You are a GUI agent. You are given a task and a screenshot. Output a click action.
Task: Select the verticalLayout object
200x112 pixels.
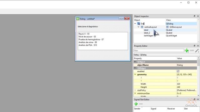pos(150,27)
